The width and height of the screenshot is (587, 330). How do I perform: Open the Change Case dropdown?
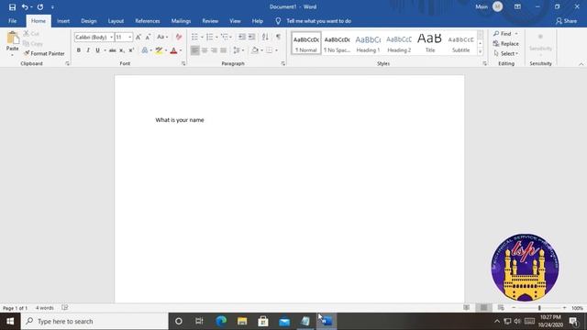(162, 37)
